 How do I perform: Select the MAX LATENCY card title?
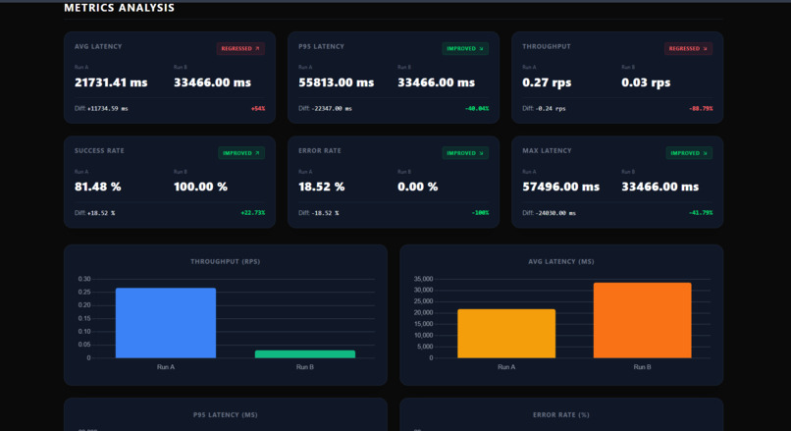click(x=547, y=151)
